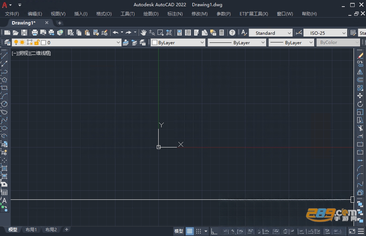Open the application A menu button

pyautogui.click(x=5, y=5)
